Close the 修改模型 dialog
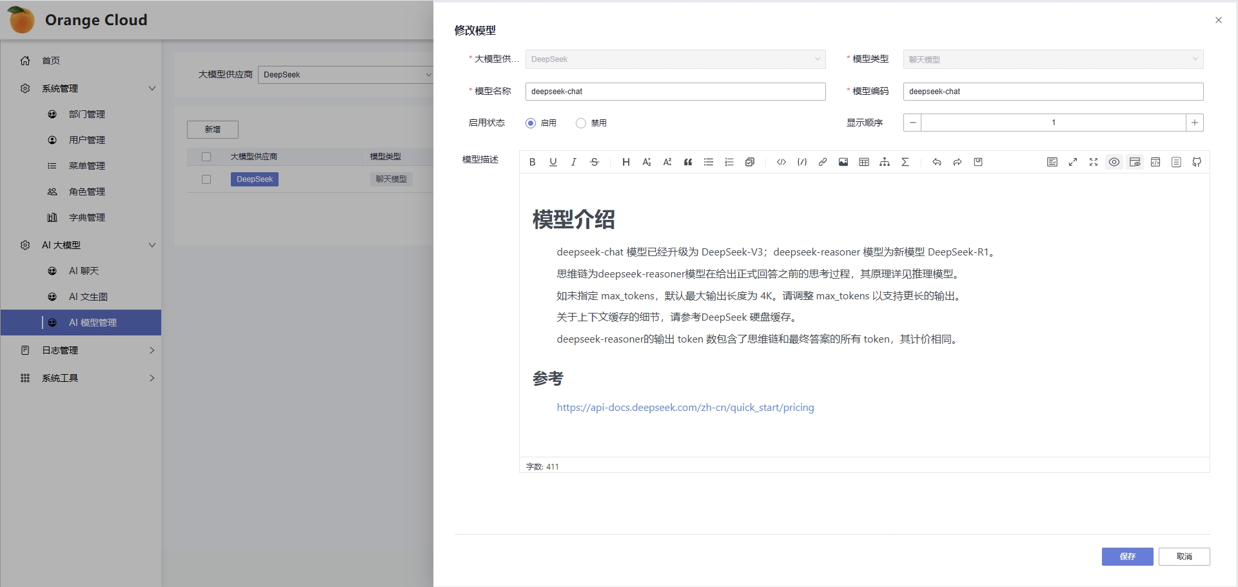The width and height of the screenshot is (1238, 587). [x=1219, y=20]
